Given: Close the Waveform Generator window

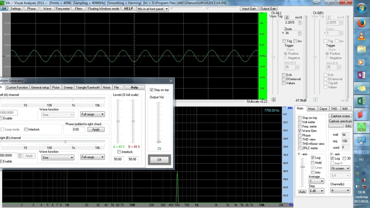Looking at the screenshot, I should tap(171, 81).
